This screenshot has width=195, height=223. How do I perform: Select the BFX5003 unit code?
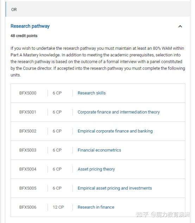[28, 150]
